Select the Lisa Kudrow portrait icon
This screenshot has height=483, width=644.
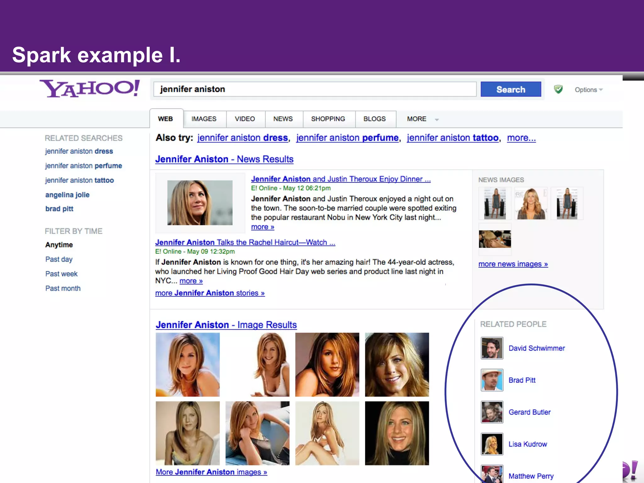point(492,444)
